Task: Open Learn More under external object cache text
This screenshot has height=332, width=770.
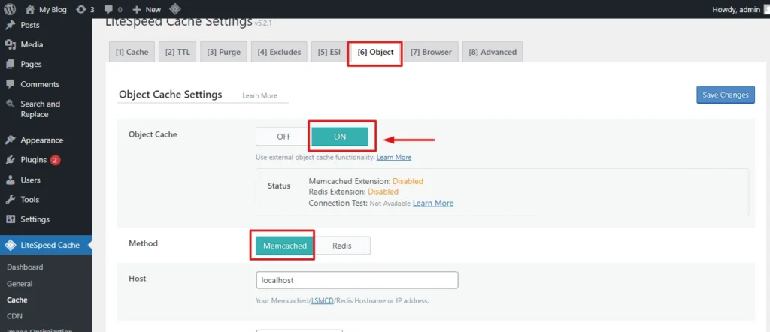Action: [394, 158]
